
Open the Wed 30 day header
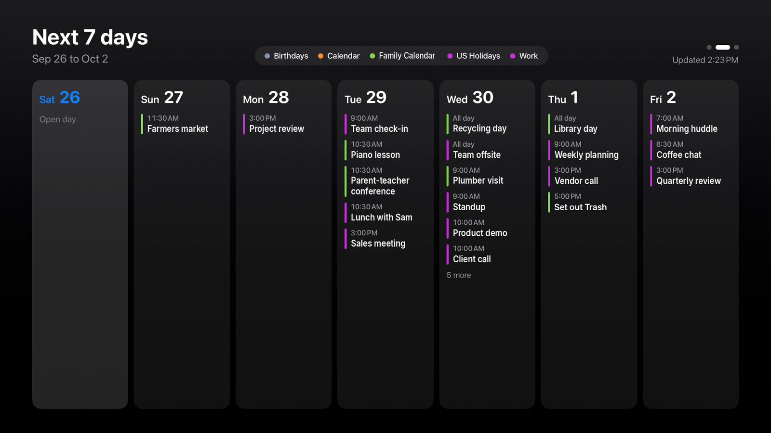[x=470, y=98]
